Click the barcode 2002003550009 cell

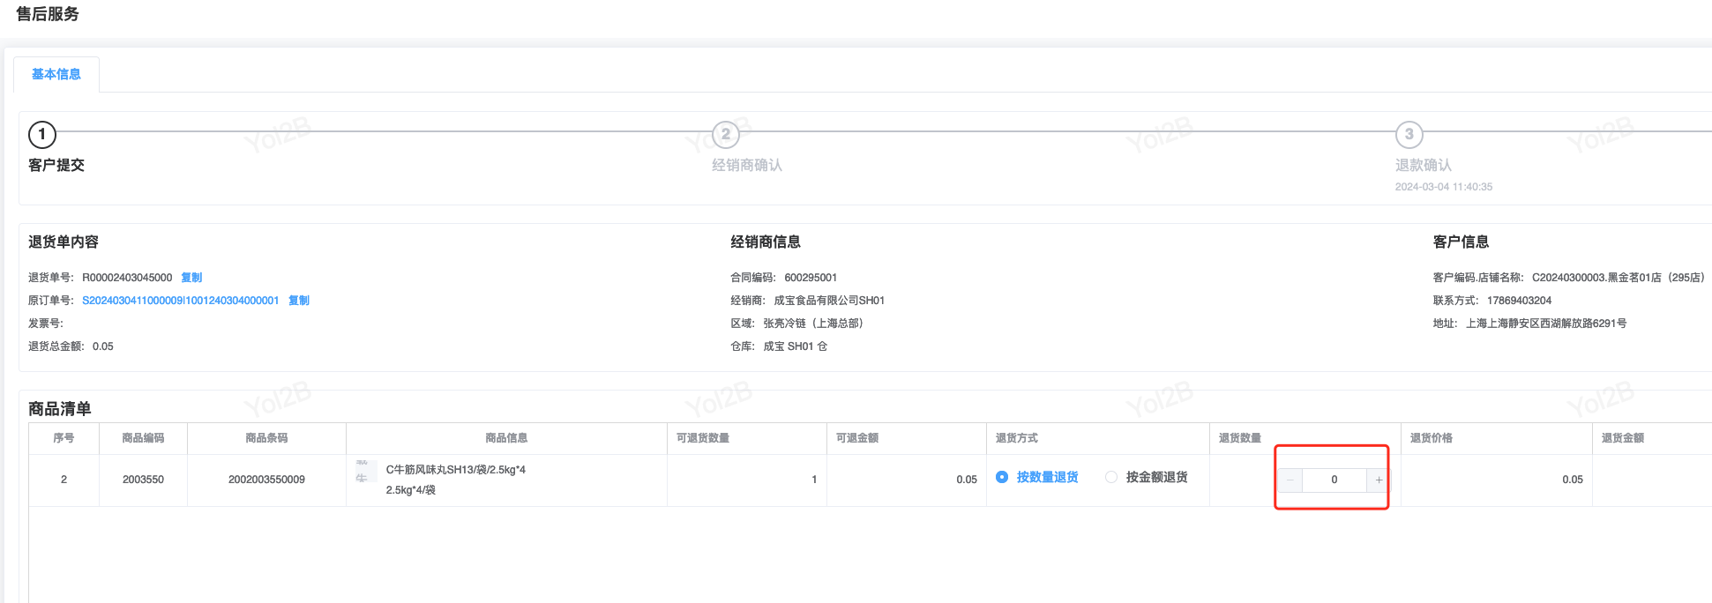[266, 480]
